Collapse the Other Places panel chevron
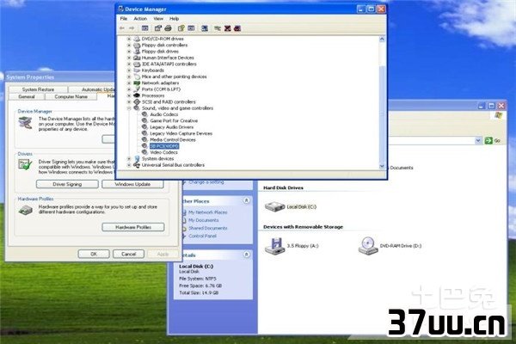The image size is (516, 344). 246,200
